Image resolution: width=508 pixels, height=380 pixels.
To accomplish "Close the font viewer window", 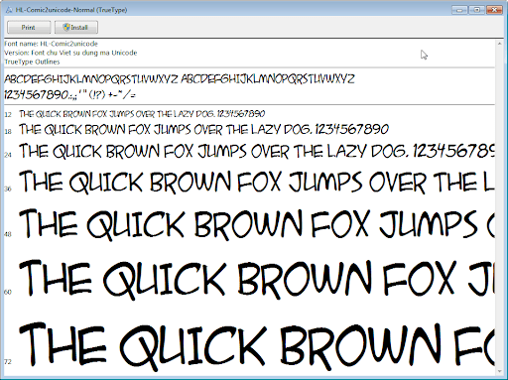I will 494,10.
